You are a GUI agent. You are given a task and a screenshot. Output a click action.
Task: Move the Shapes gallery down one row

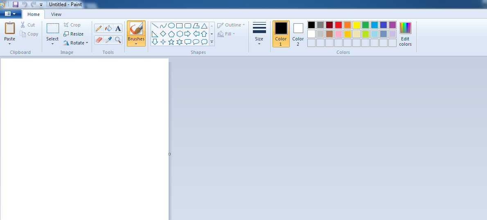click(212, 34)
